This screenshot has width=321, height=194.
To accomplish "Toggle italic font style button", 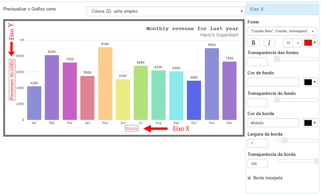I will 269,42.
